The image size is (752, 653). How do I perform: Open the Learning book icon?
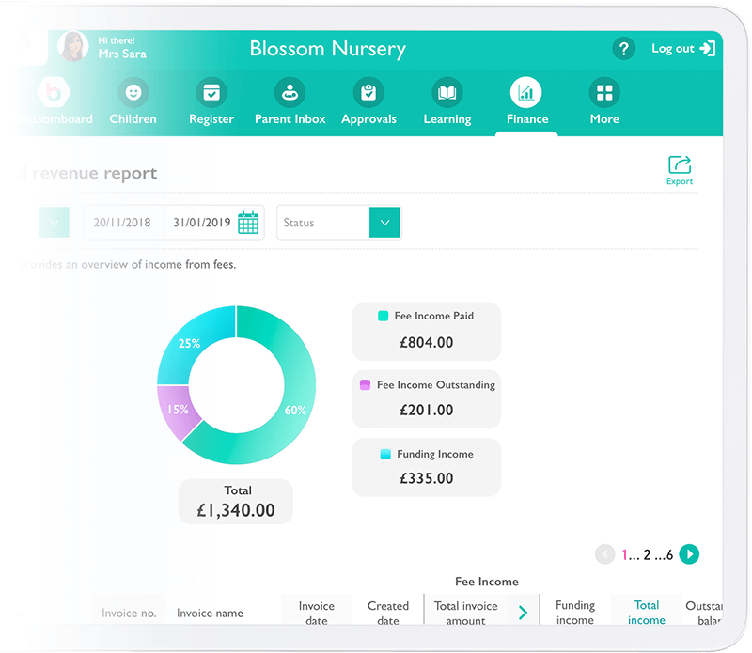click(x=446, y=94)
